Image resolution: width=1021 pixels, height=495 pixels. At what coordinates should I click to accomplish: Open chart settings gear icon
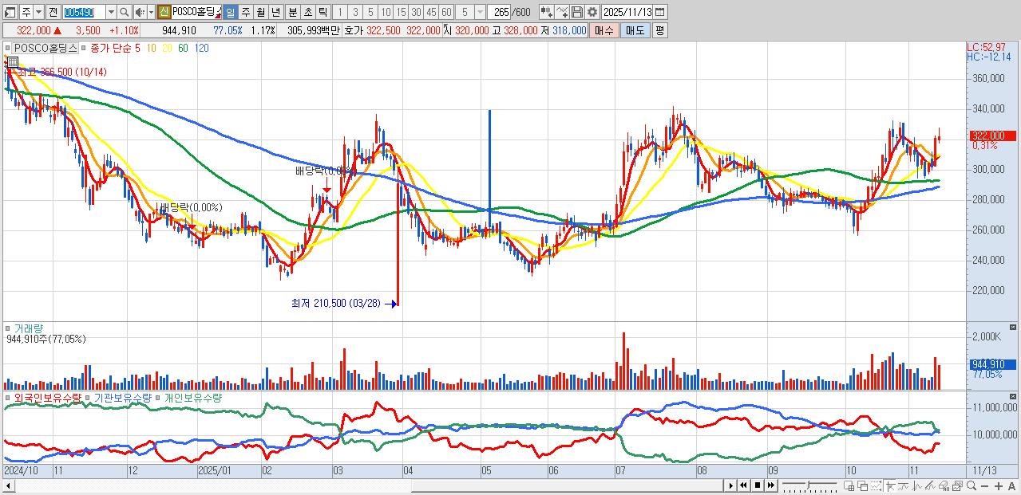pyautogui.click(x=592, y=12)
